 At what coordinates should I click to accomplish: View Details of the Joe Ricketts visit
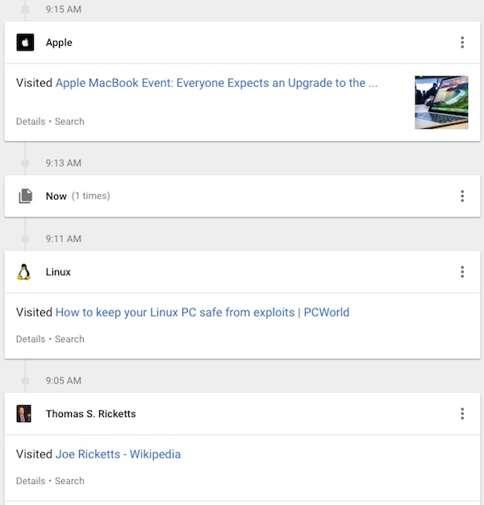(31, 481)
